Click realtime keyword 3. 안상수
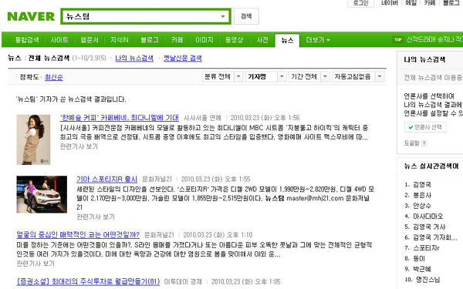The height and width of the screenshot is (289, 463). pos(421,206)
